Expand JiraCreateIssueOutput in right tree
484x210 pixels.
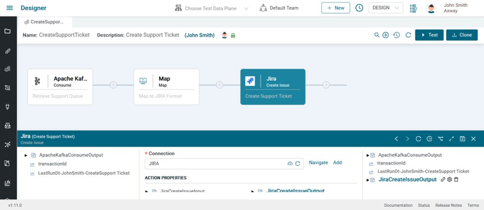(368, 180)
